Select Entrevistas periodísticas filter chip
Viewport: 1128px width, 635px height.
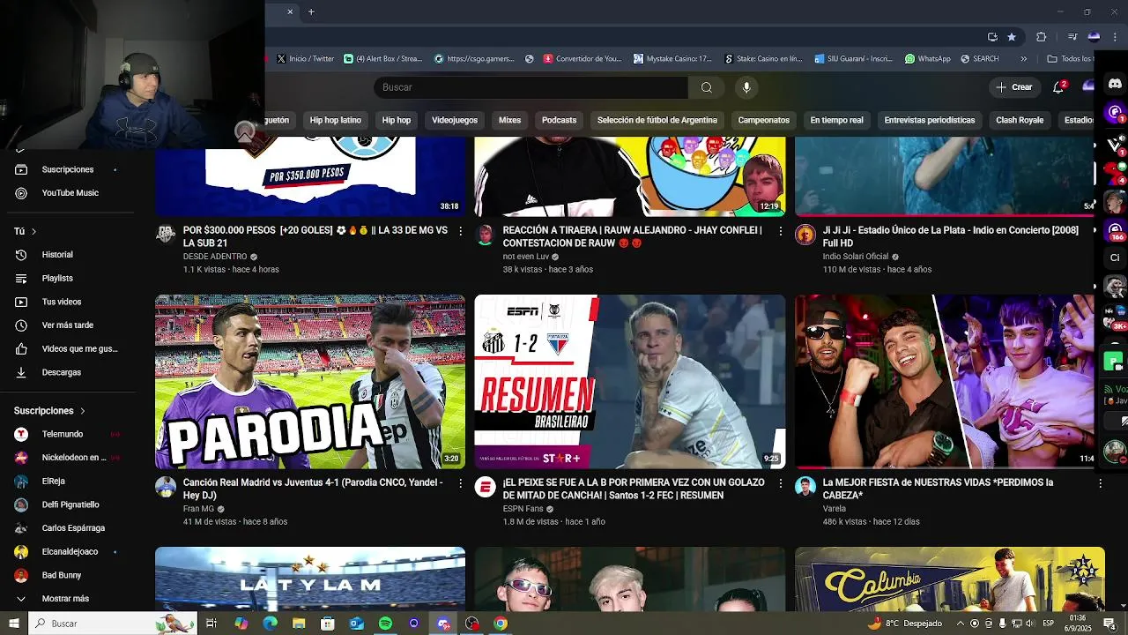click(929, 120)
